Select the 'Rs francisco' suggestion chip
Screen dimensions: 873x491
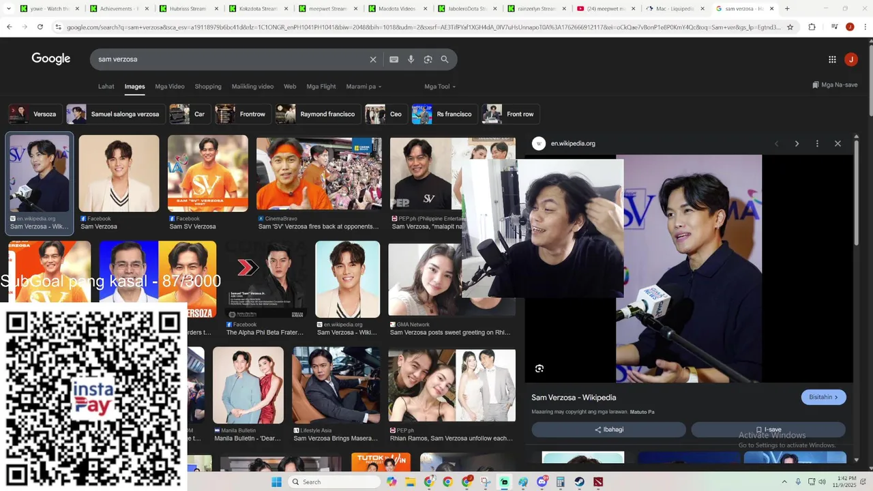coord(445,114)
